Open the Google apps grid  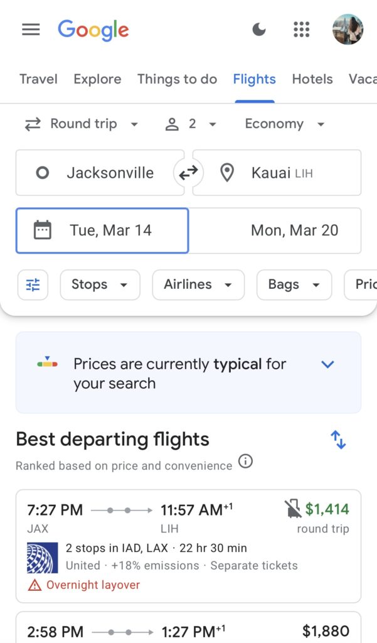(x=302, y=30)
